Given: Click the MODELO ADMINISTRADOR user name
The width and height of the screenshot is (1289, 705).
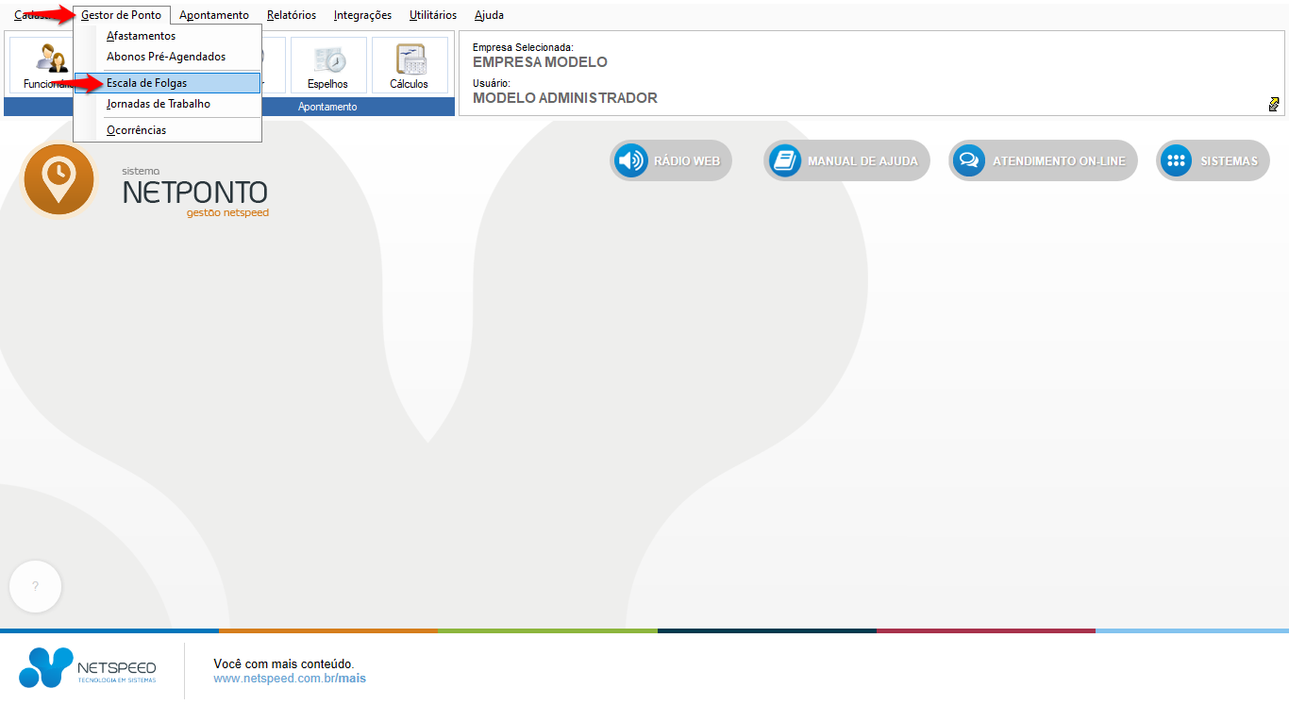Looking at the screenshot, I should [565, 98].
